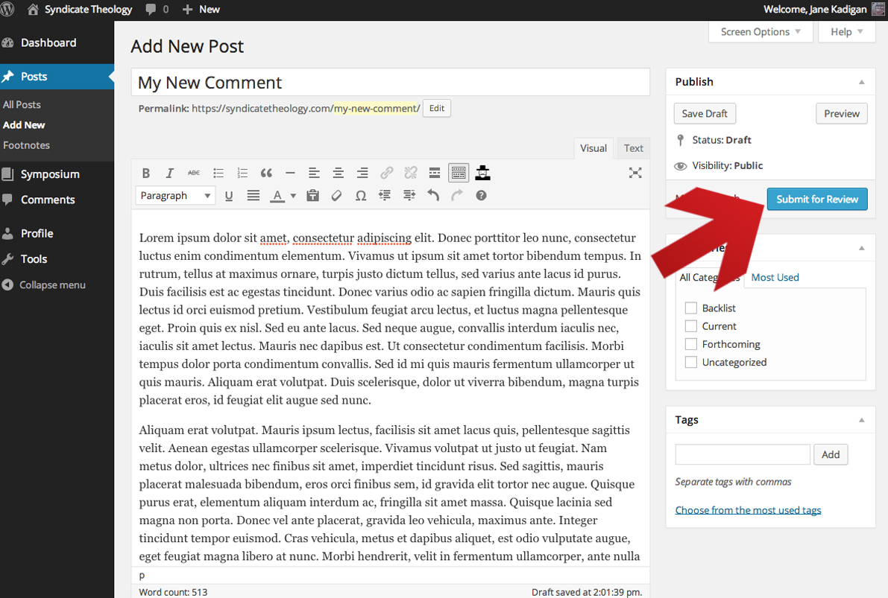
Task: Undo the last edit
Action: pyautogui.click(x=433, y=196)
